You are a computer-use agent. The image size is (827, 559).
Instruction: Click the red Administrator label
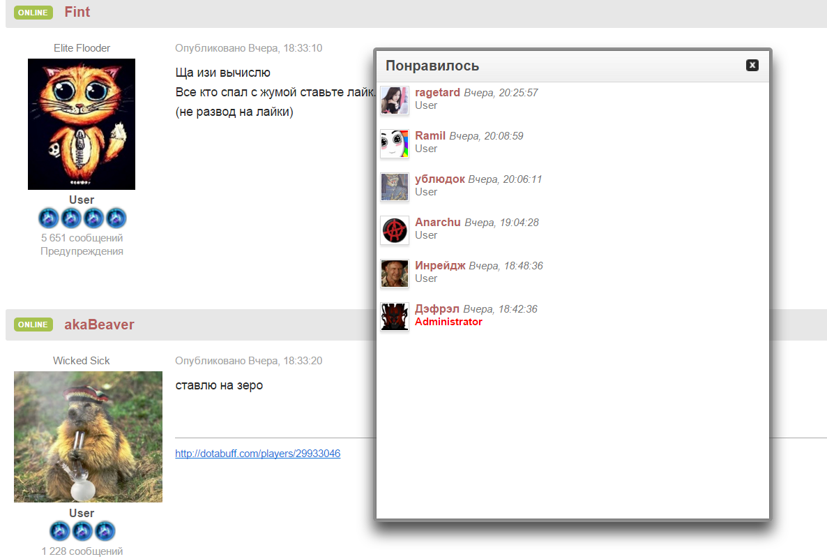(x=448, y=322)
